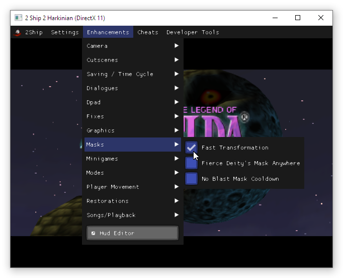Expand the Restorations submenu arrow
Viewport: 343px width, 278px height.
pyautogui.click(x=177, y=200)
